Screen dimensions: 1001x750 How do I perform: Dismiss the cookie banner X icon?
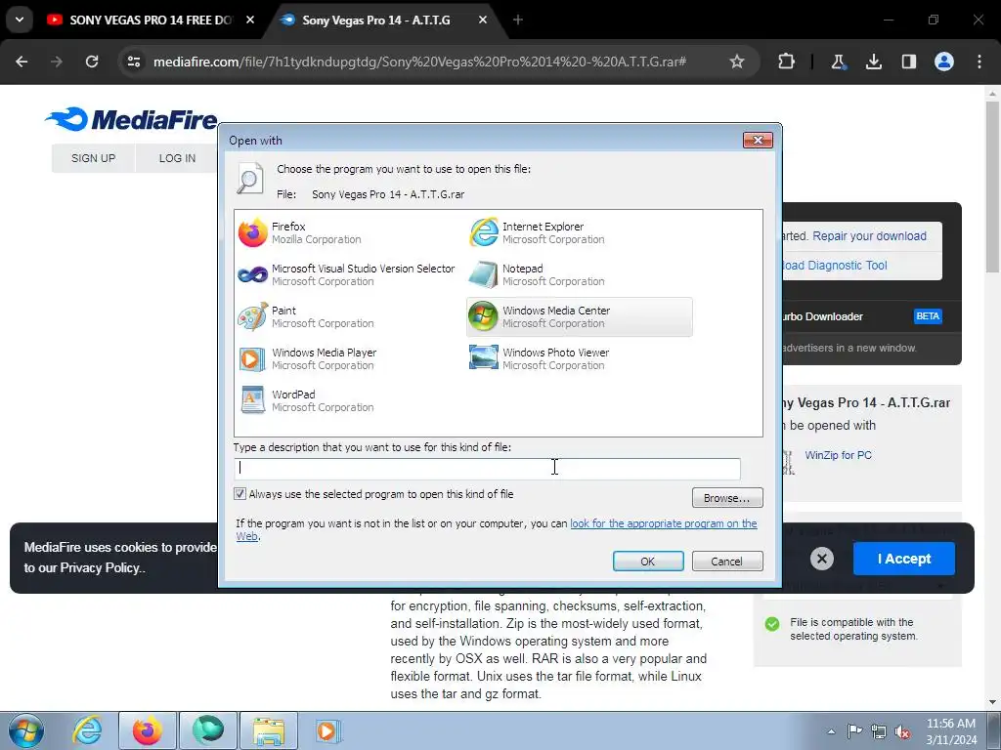[x=821, y=559]
